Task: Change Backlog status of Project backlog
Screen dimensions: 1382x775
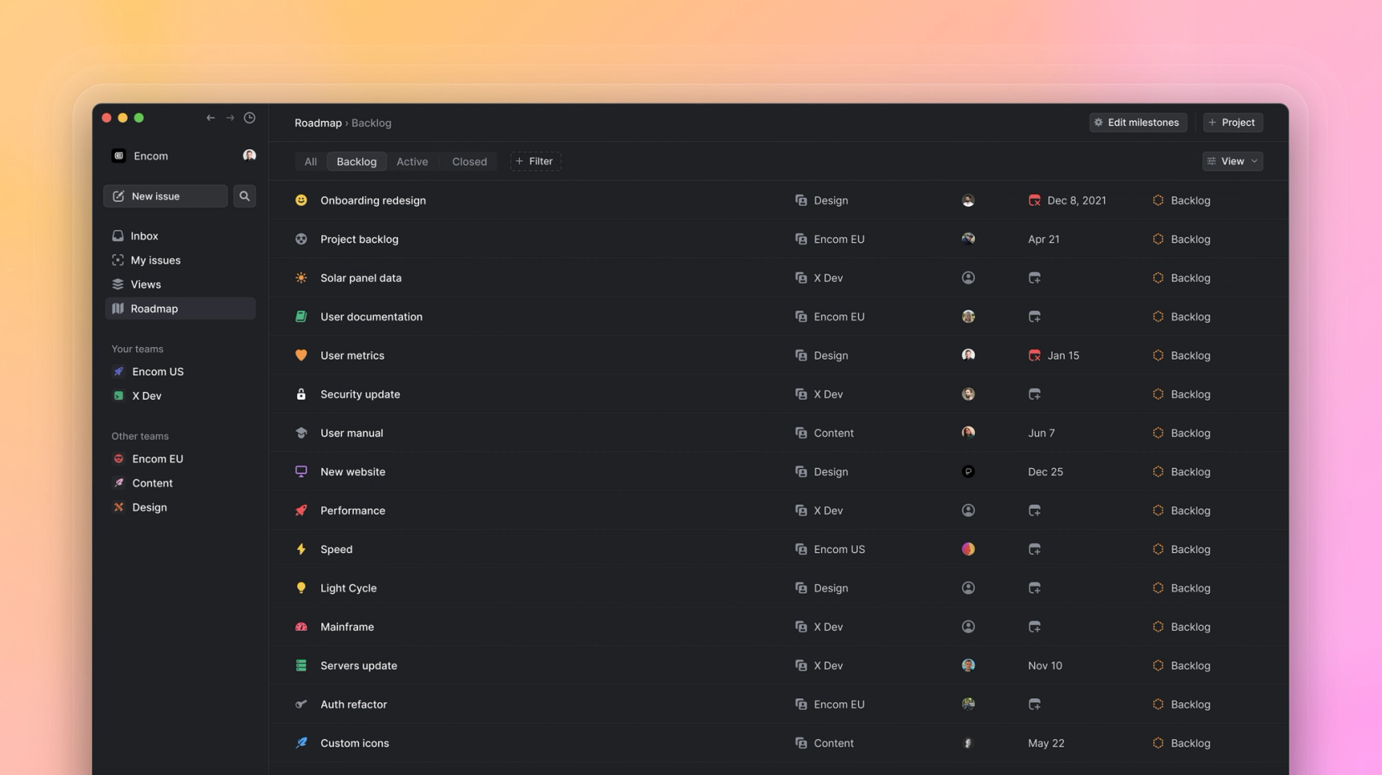Action: [1181, 239]
